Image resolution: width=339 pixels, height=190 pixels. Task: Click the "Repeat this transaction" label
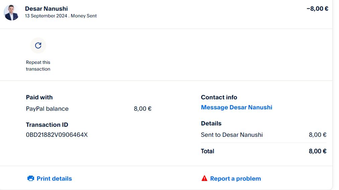(38, 66)
